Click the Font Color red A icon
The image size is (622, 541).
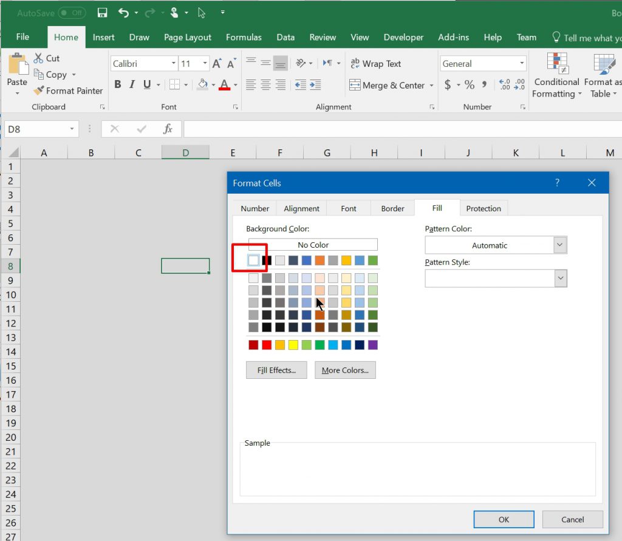coord(225,84)
